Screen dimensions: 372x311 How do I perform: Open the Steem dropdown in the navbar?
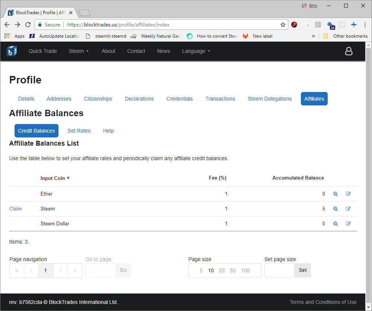click(79, 51)
